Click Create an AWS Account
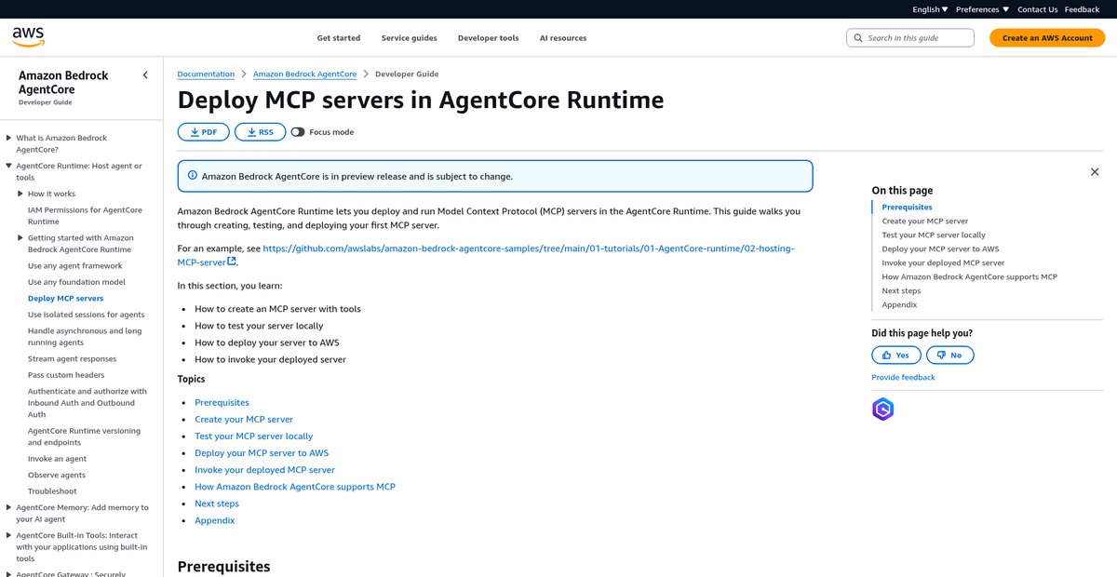 click(1047, 38)
